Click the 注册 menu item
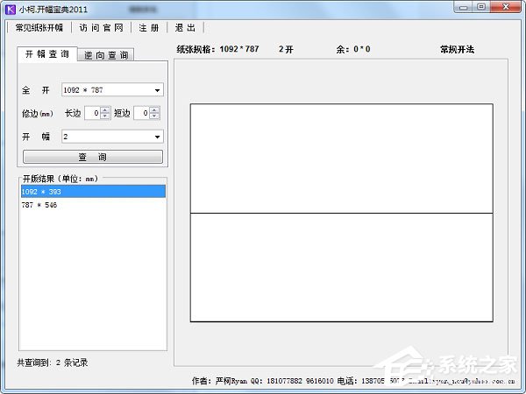This screenshot has height=394, width=526. coord(149,27)
